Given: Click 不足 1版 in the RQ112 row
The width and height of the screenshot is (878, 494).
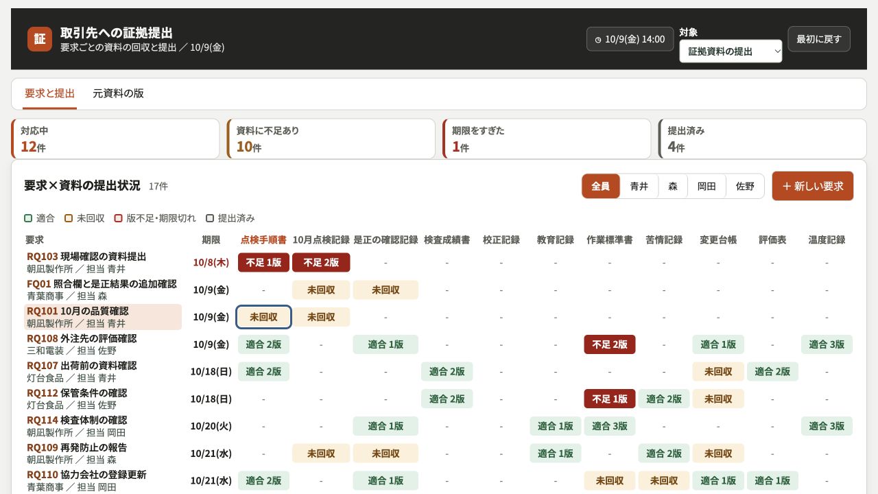Looking at the screenshot, I should pyautogui.click(x=610, y=399).
